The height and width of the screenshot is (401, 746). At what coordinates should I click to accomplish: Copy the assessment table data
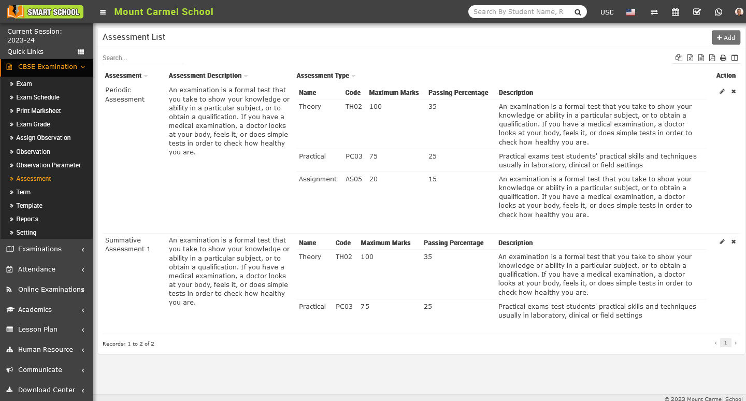point(679,58)
